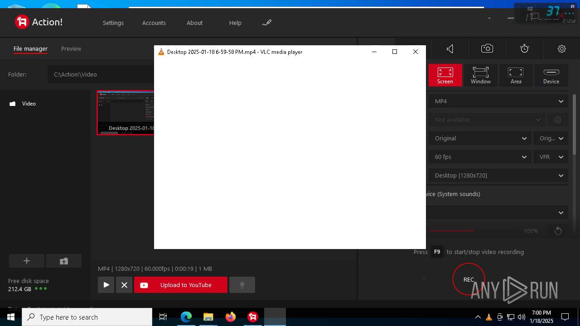Screen dimensions: 580x326
Task: Open Task View on the taskbar
Action: click(163, 317)
